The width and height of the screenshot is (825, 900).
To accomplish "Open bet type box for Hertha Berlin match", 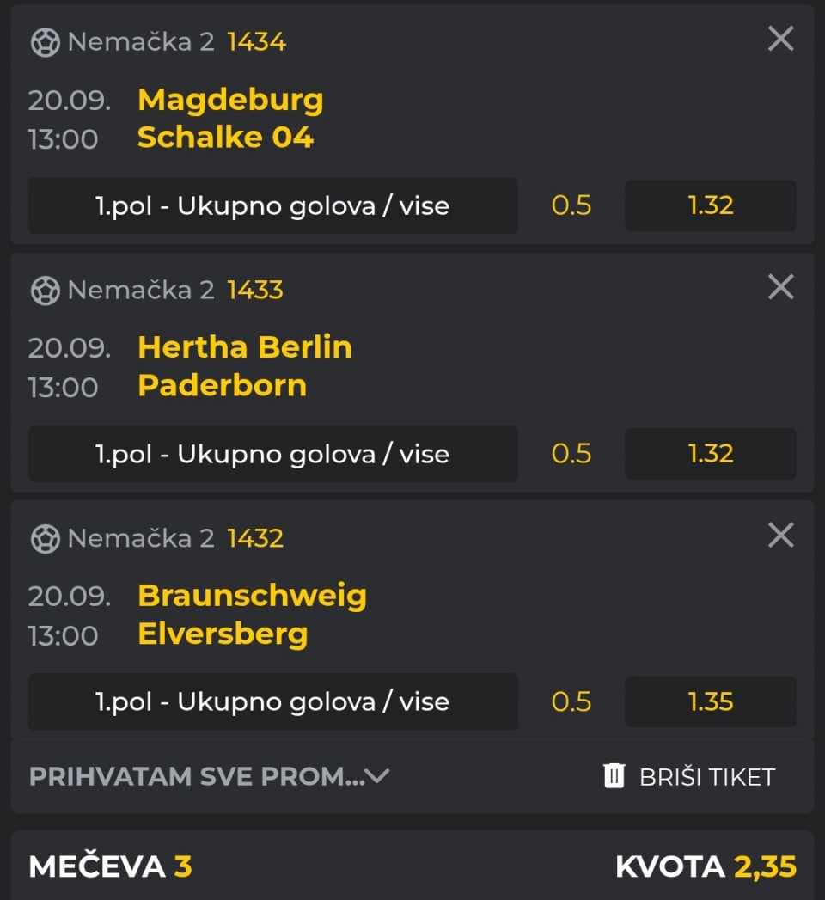I will 272,454.
